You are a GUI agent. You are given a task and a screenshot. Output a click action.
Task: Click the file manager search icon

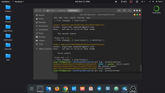(119, 11)
